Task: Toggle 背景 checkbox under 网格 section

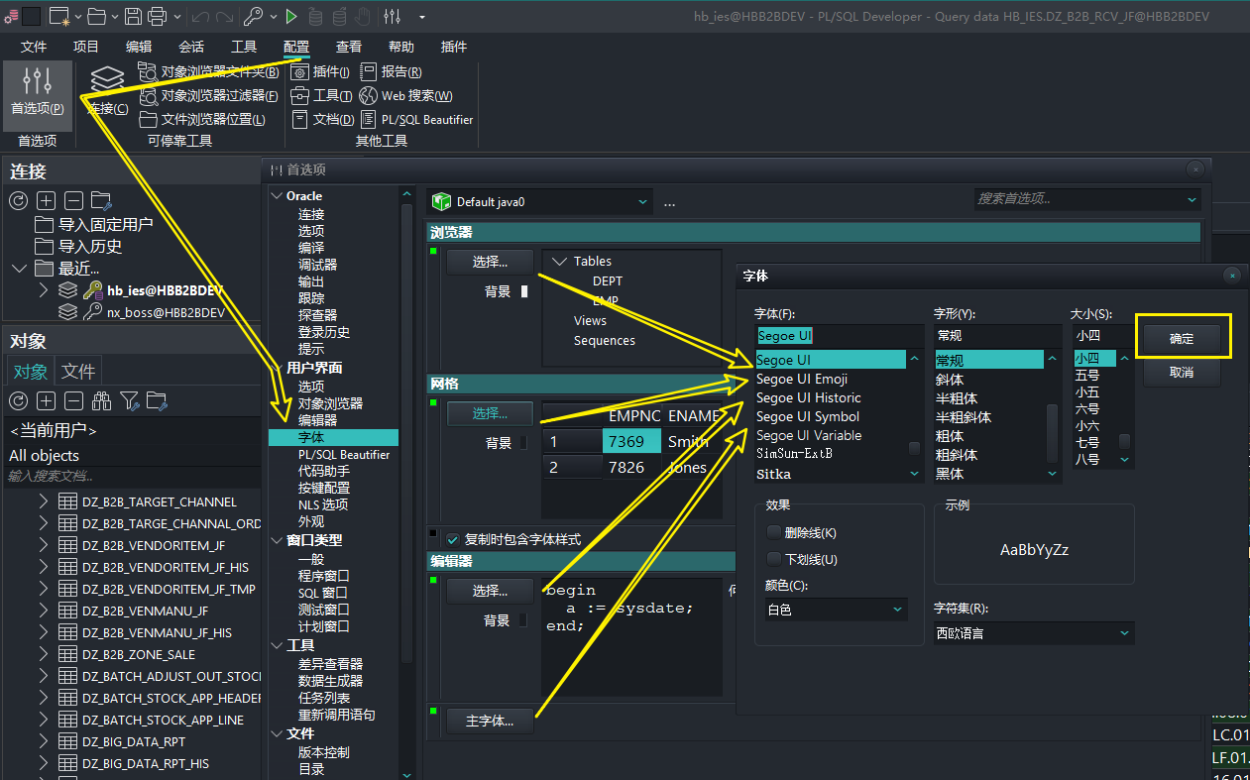Action: click(524, 443)
